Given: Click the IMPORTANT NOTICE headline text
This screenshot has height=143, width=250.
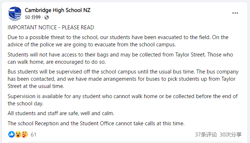Looking at the screenshot, I should (x=51, y=28).
